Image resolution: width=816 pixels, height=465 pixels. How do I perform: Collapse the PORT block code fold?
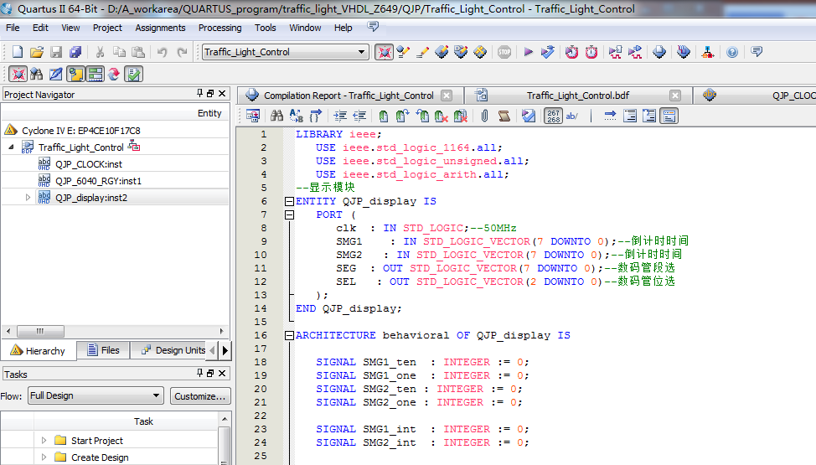289,214
